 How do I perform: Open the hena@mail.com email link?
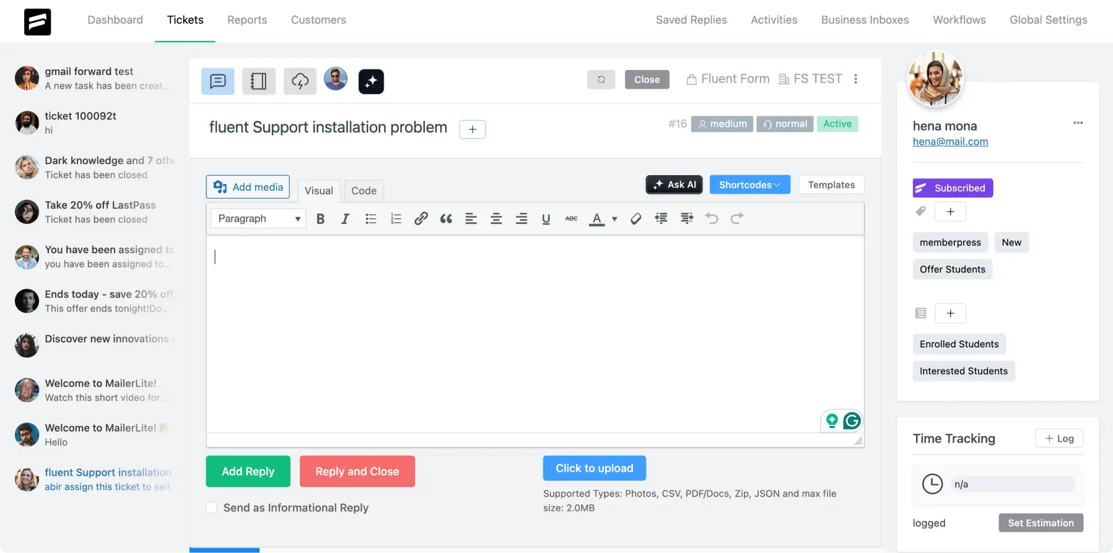(950, 141)
